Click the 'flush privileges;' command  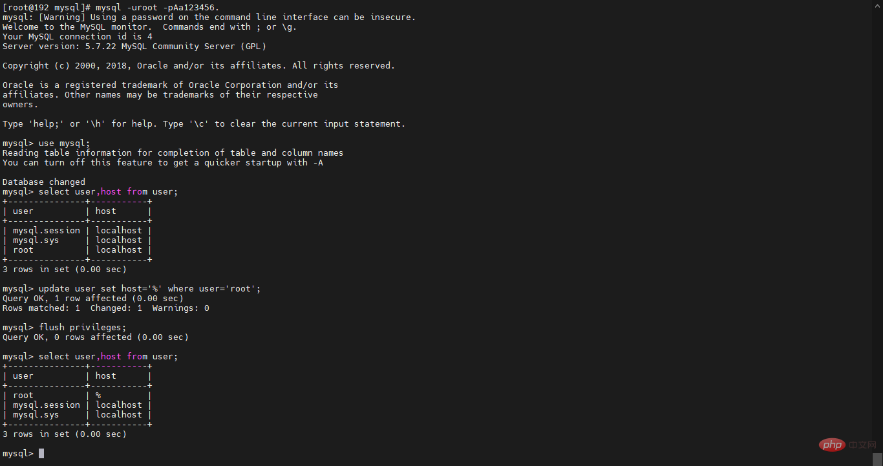pos(83,328)
